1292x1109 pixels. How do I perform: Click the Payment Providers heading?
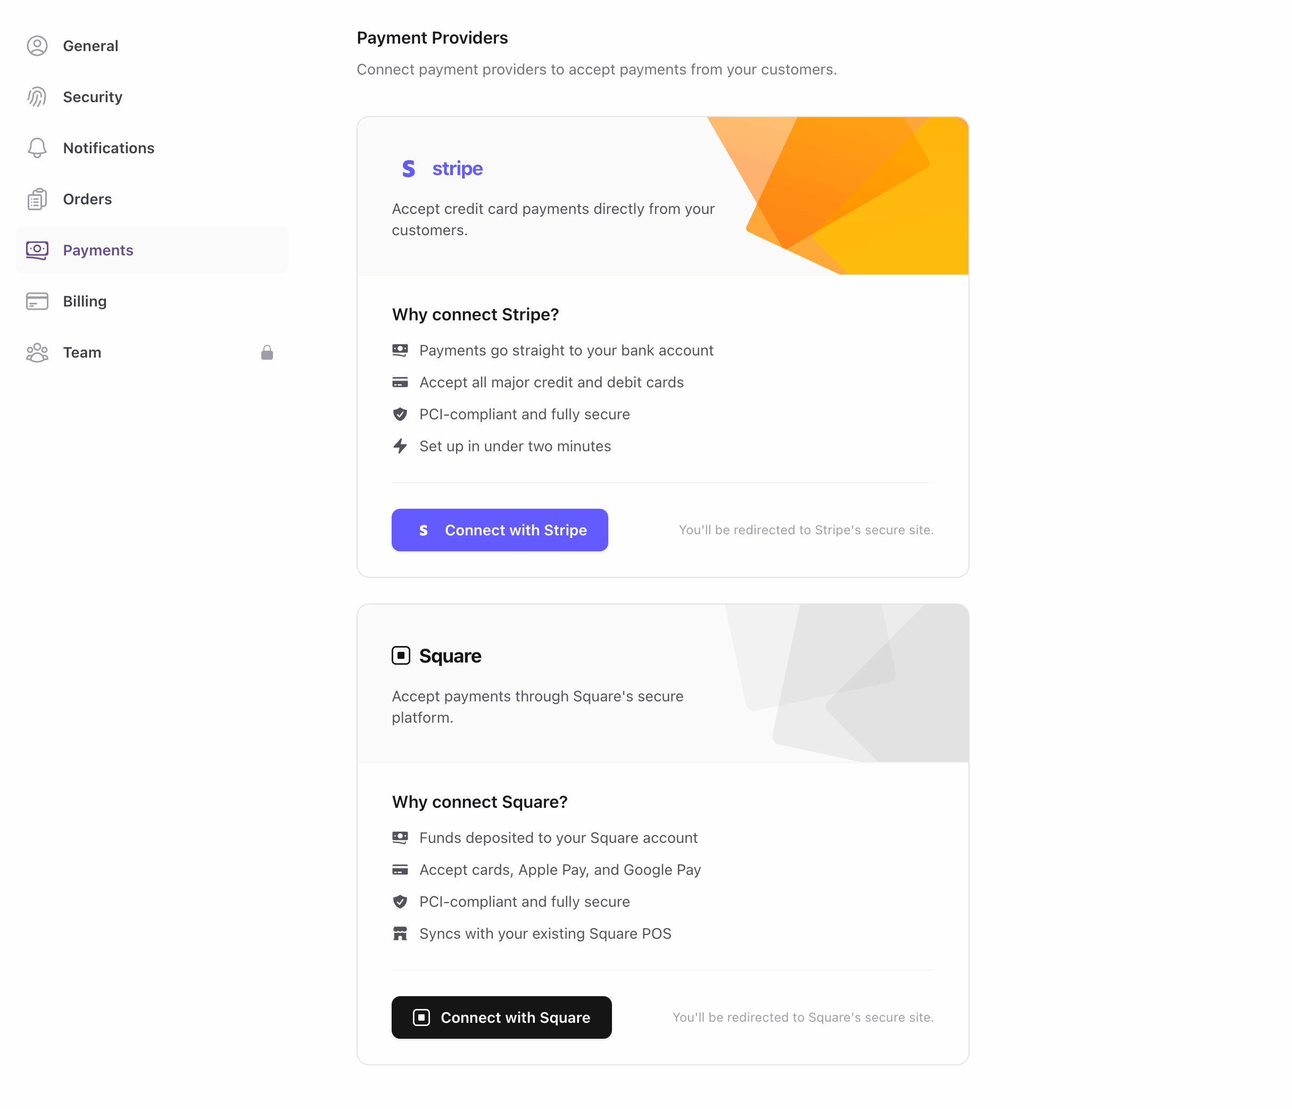(432, 37)
